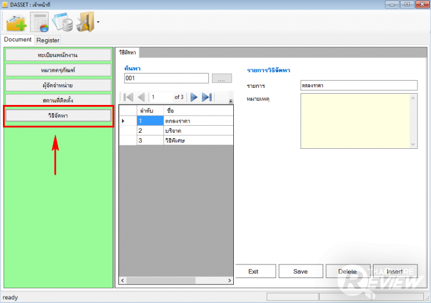Viewport: 431px width, 303px height.
Task: Go to previous record in navigator
Action: [x=141, y=97]
